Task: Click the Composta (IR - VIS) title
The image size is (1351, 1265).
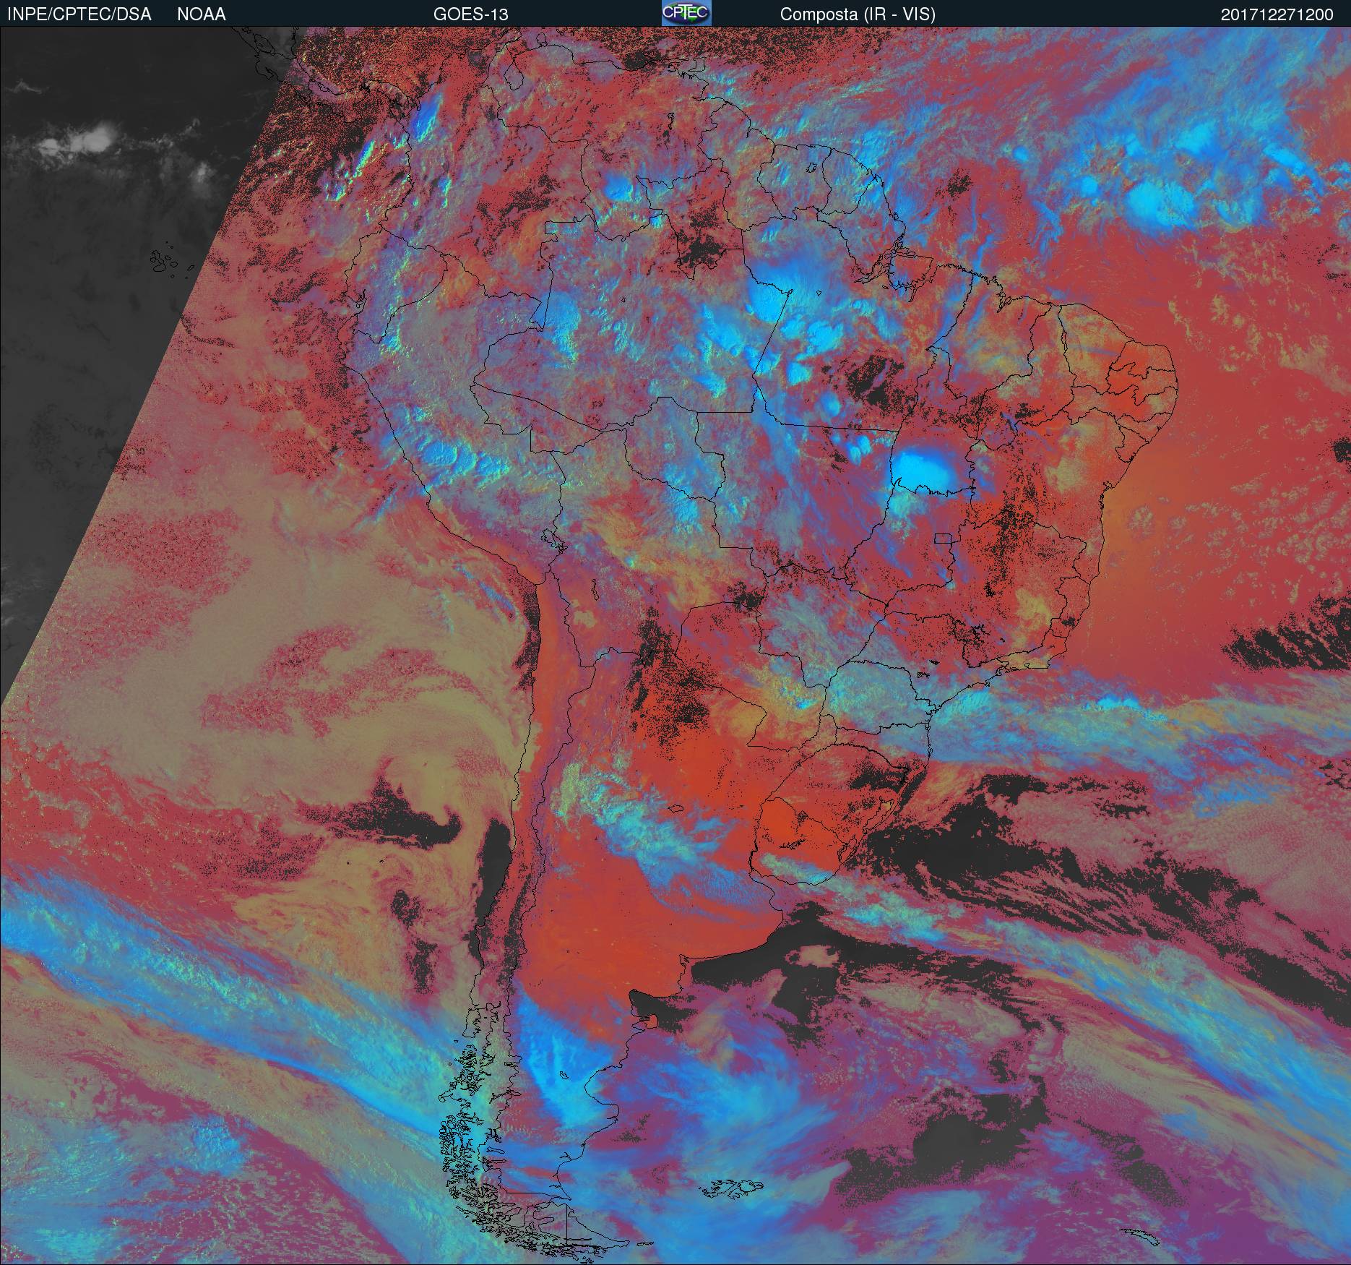Action: [858, 14]
